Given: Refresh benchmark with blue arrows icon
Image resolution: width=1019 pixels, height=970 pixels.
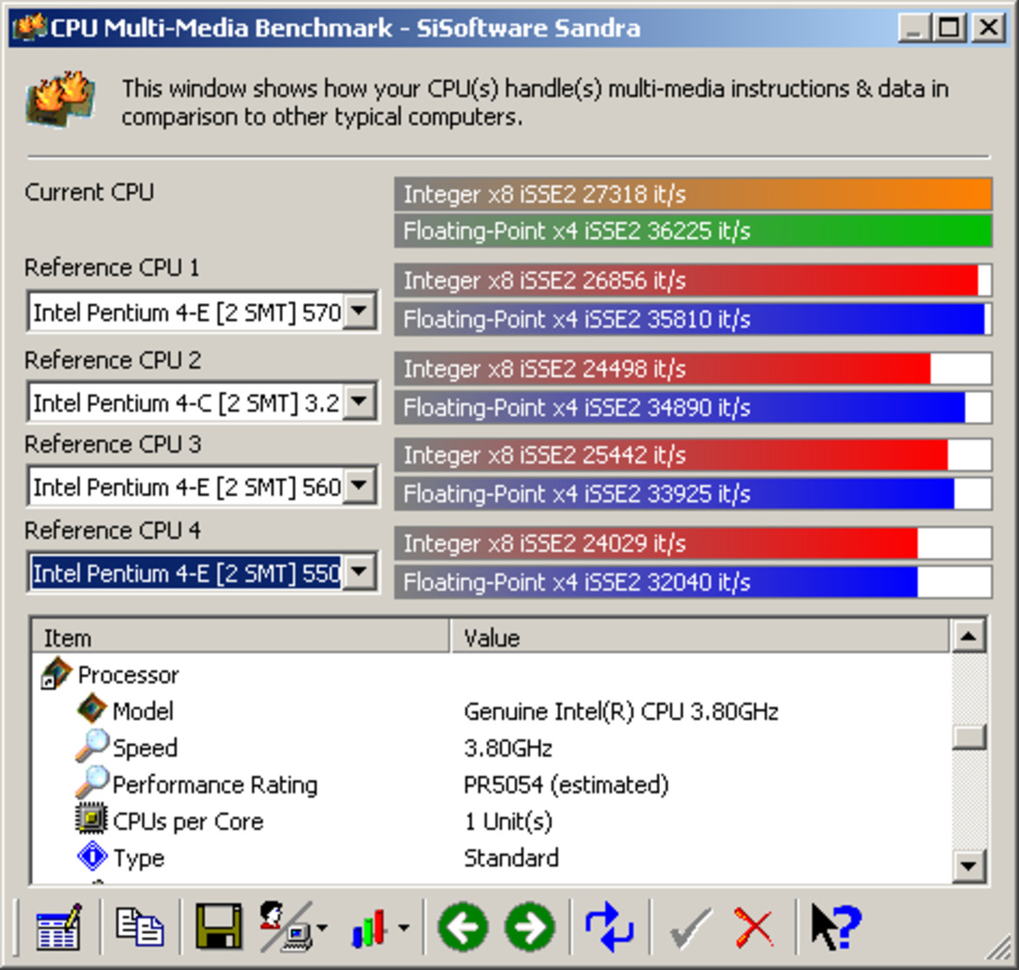Looking at the screenshot, I should click(609, 927).
